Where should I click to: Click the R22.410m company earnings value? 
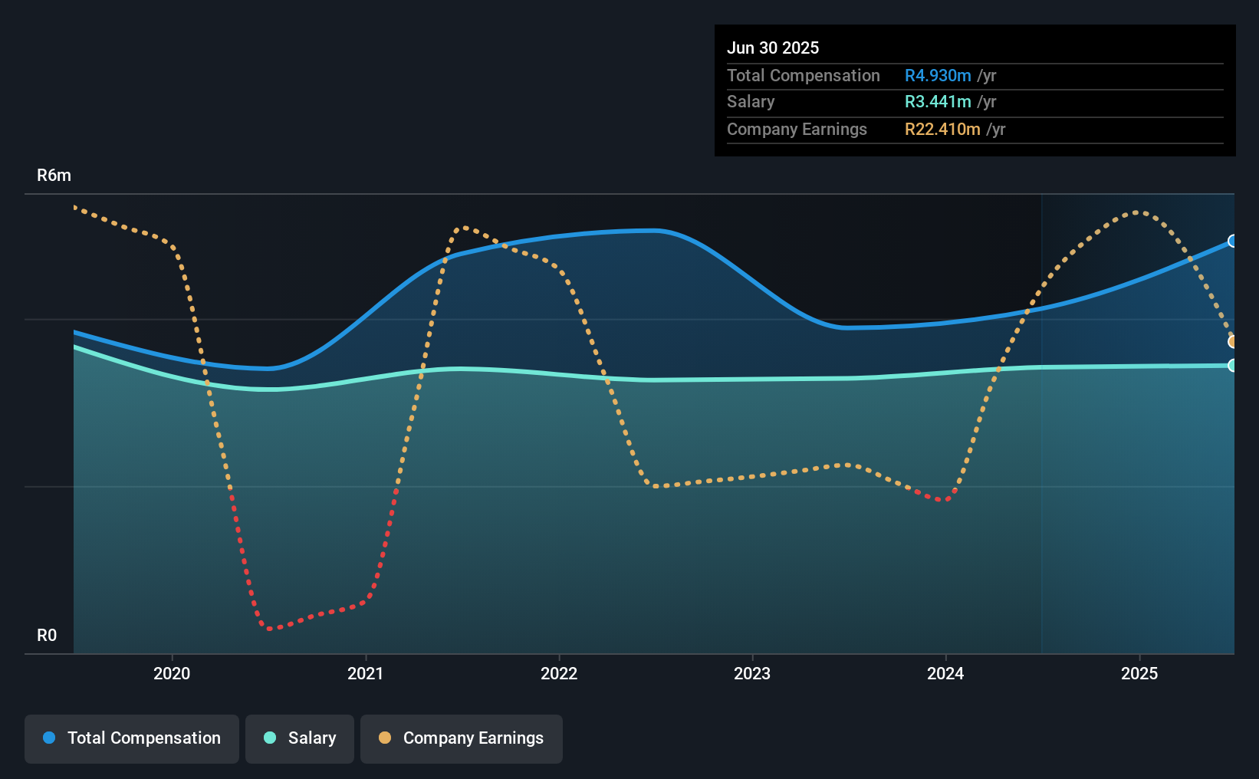point(942,130)
